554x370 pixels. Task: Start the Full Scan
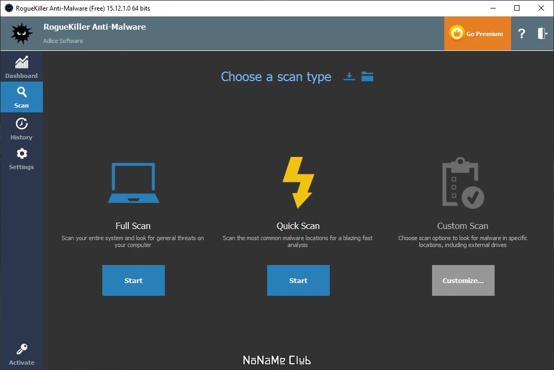134,280
